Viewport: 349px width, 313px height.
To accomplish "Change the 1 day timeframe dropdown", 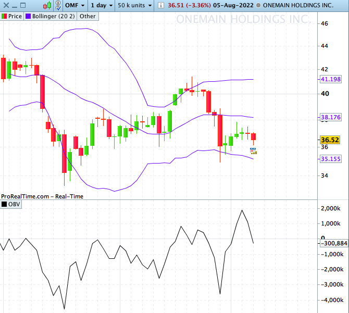I will [102, 5].
